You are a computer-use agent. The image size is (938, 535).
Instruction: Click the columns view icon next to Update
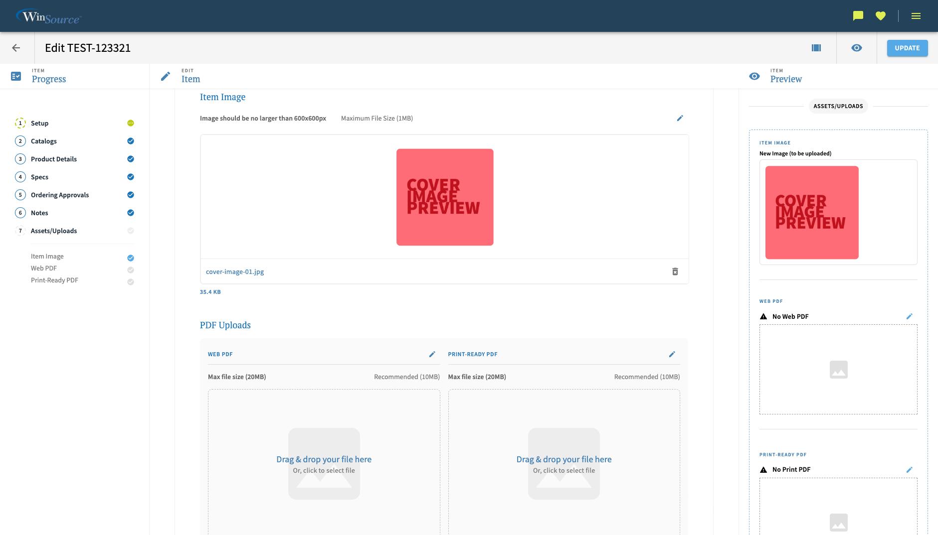[816, 48]
